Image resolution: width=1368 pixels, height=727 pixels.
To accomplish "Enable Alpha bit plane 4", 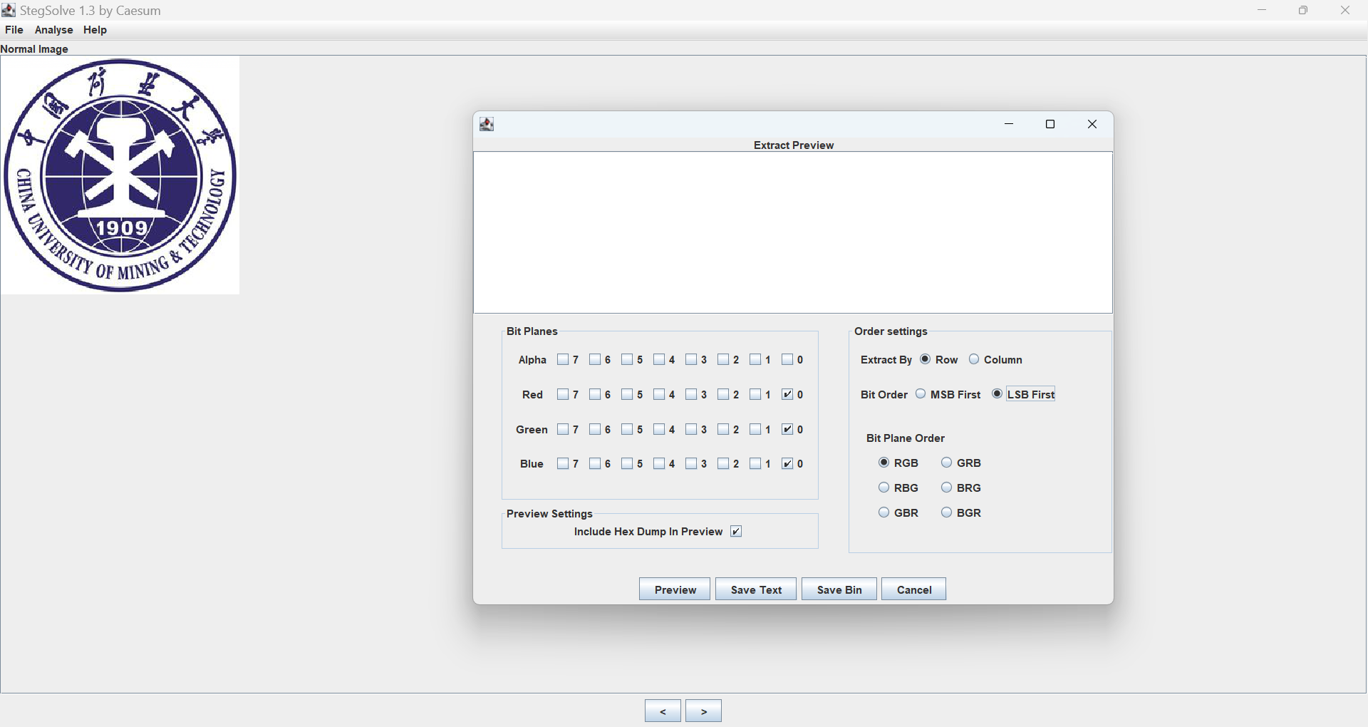I will pos(659,360).
